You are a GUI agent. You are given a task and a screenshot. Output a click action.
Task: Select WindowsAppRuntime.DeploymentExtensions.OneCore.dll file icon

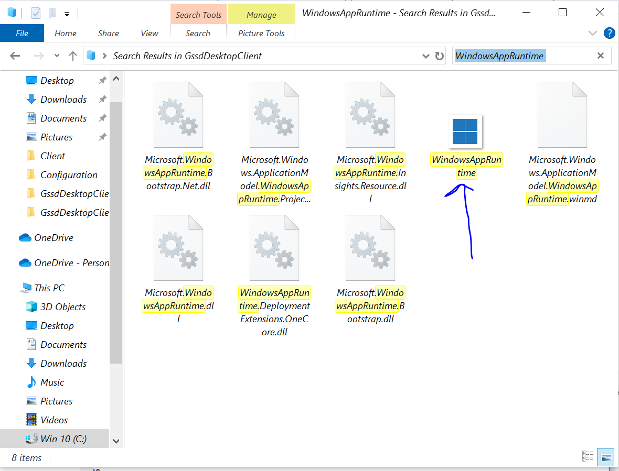274,248
